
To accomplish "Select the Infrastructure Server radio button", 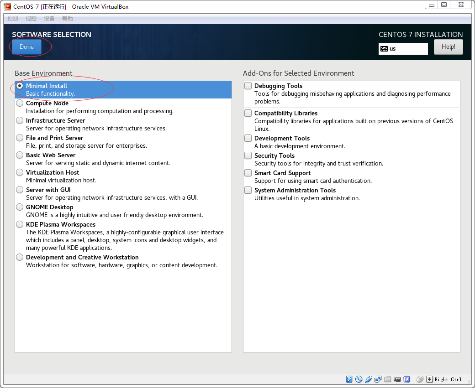I will coord(20,120).
